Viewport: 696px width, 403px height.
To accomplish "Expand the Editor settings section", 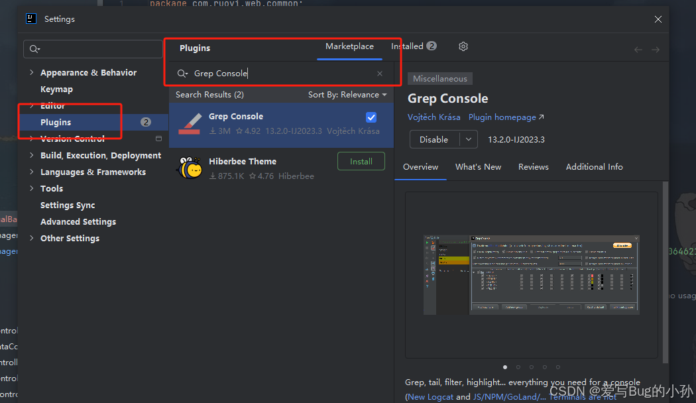I will 32,105.
